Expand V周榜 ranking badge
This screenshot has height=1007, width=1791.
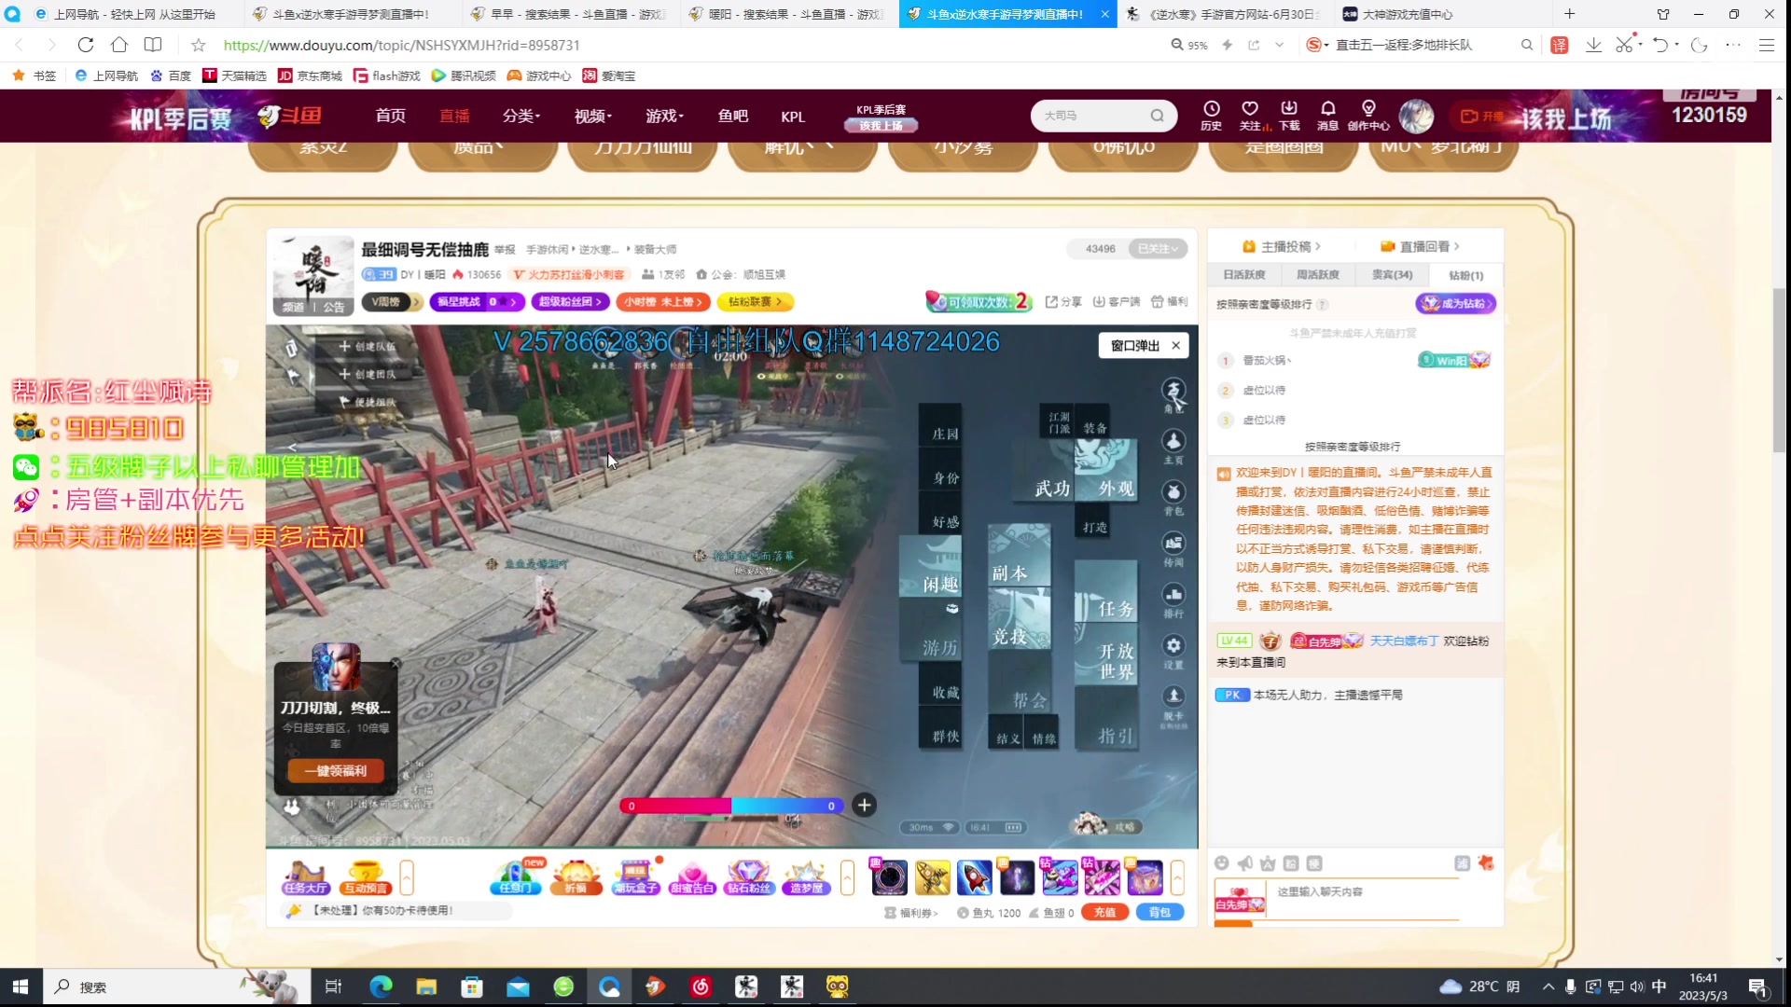click(393, 302)
